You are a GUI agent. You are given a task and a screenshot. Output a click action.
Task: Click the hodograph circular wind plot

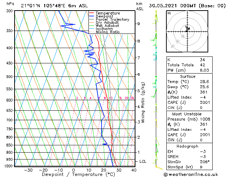[x=187, y=31]
